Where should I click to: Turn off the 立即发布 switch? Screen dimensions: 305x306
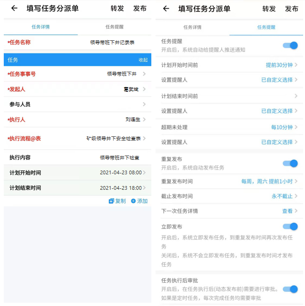pos(290,227)
